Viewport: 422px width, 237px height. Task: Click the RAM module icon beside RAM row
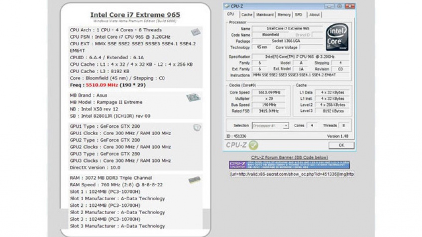194,180
